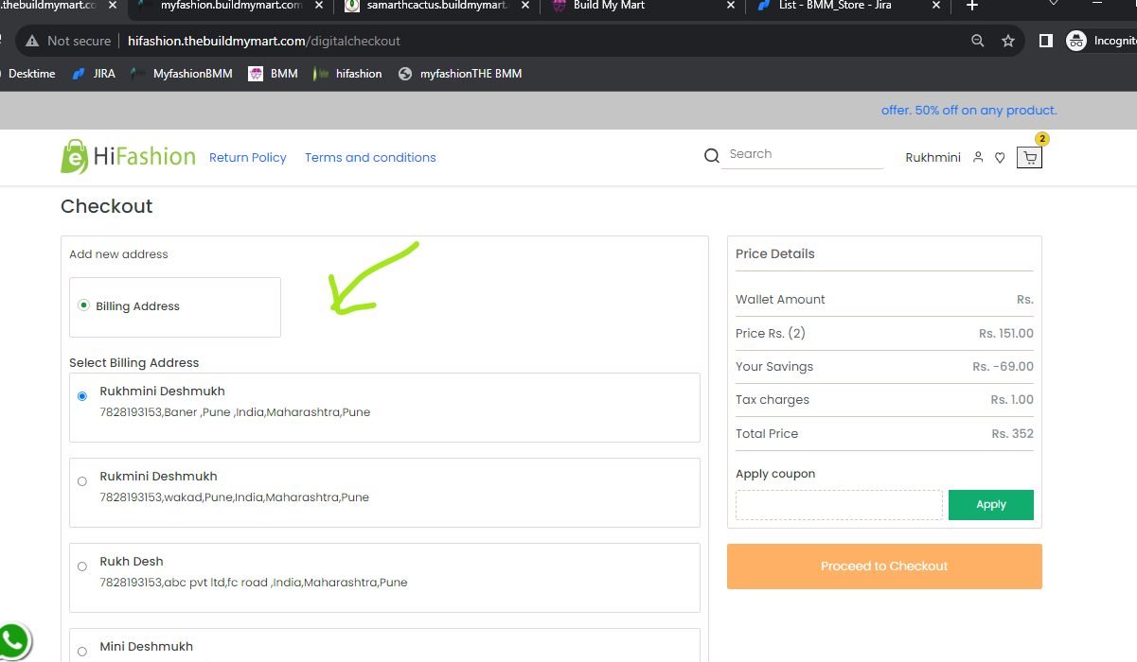The height and width of the screenshot is (662, 1137).
Task: Open the BMM bookmark
Action: tap(273, 74)
